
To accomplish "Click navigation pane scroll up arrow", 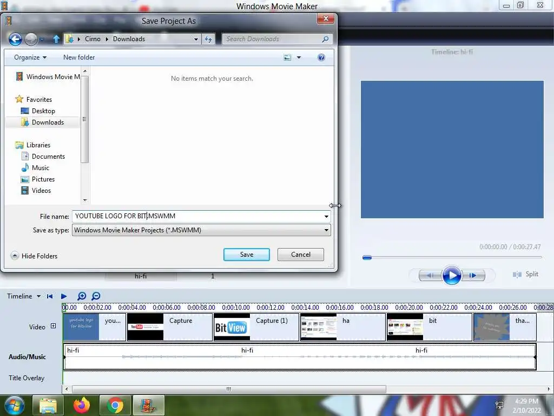I will [85, 71].
